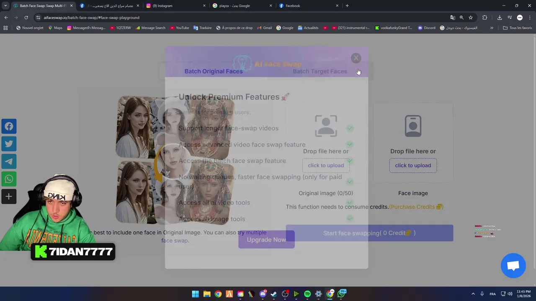Click the Face image upload icon
Image resolution: width=536 pixels, height=301 pixels.
pos(413,126)
